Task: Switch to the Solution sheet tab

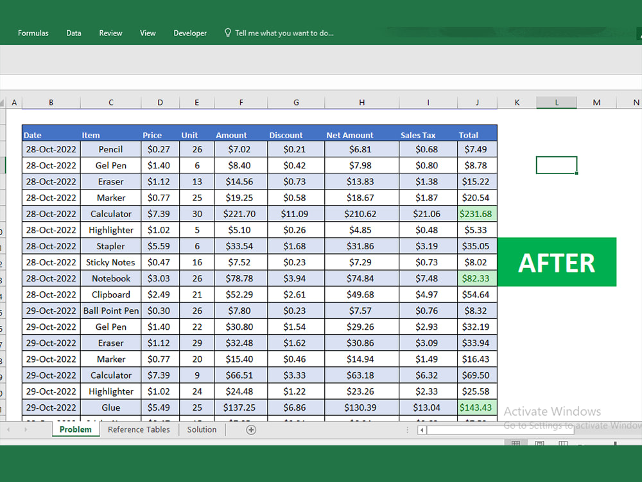Action: (x=202, y=429)
